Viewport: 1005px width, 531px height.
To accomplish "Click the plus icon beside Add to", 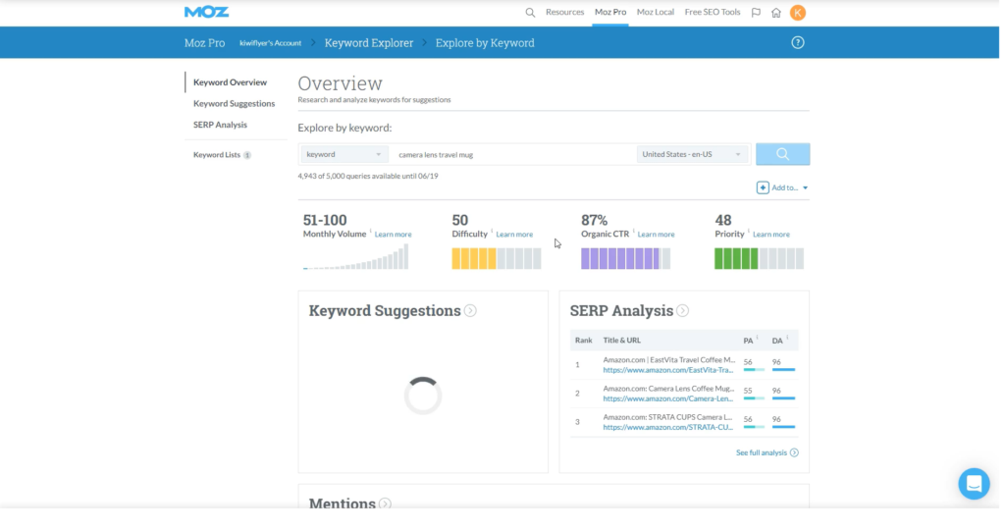I will point(763,187).
